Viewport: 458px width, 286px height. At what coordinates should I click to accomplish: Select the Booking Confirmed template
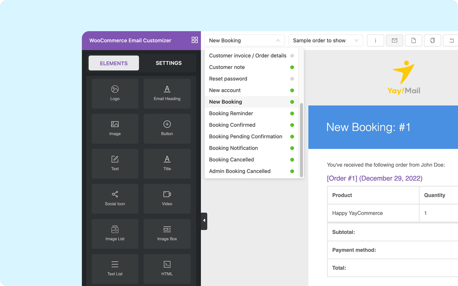[252, 125]
